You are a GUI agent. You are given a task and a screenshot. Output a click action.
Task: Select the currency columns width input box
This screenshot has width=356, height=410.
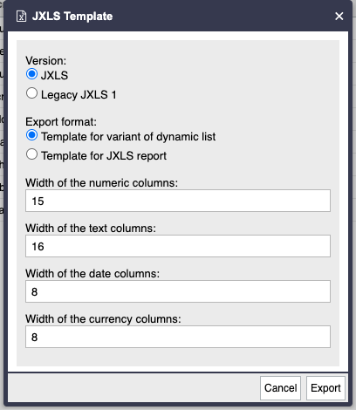[178, 337]
